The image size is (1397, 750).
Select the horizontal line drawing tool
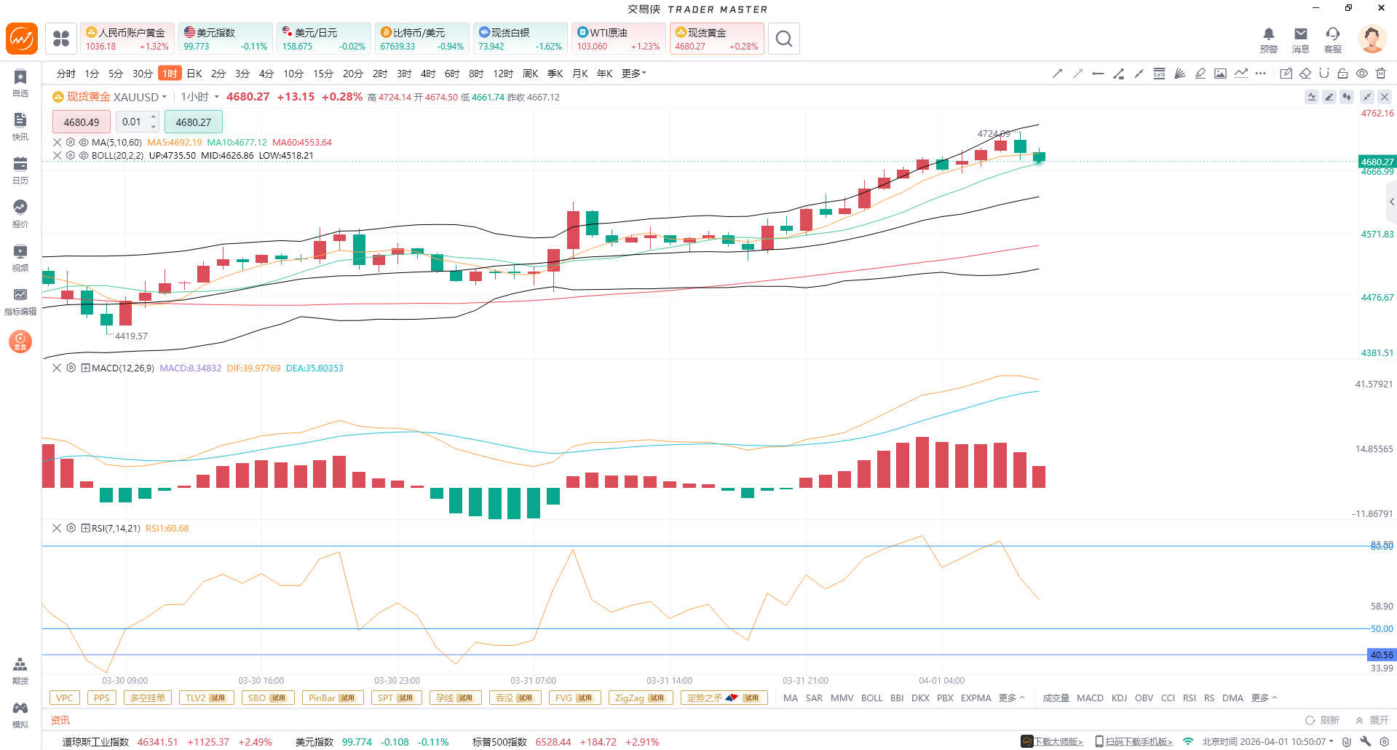(1099, 74)
